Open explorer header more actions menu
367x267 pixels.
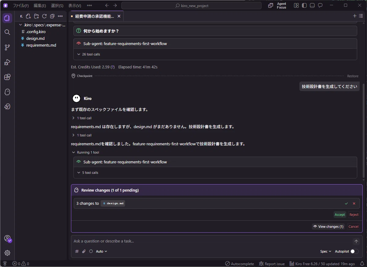point(60,16)
